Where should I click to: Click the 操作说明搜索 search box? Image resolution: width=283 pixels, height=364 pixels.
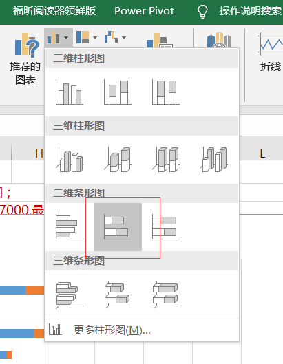tap(251, 11)
